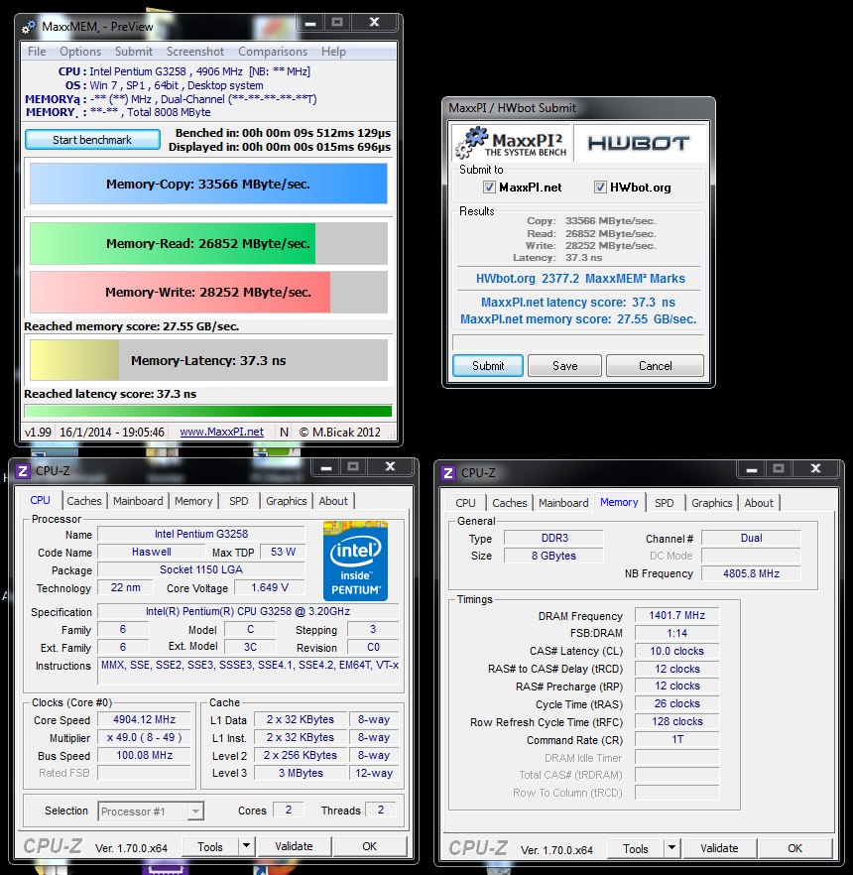This screenshot has height=875, width=853.
Task: Click the MaxxMEM gear icon in title bar
Action: [29, 26]
